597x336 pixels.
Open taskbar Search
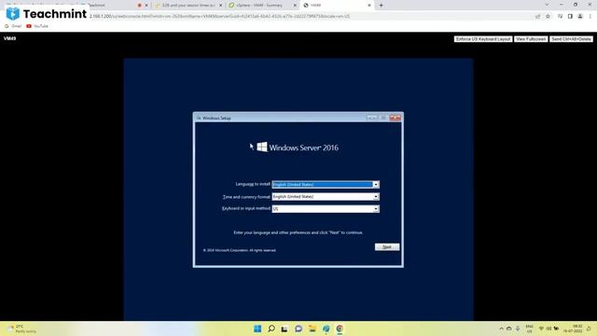coord(271,329)
